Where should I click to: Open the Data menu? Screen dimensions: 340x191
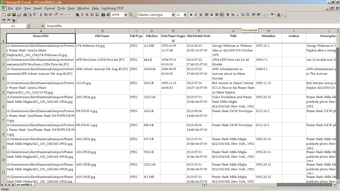71,8
